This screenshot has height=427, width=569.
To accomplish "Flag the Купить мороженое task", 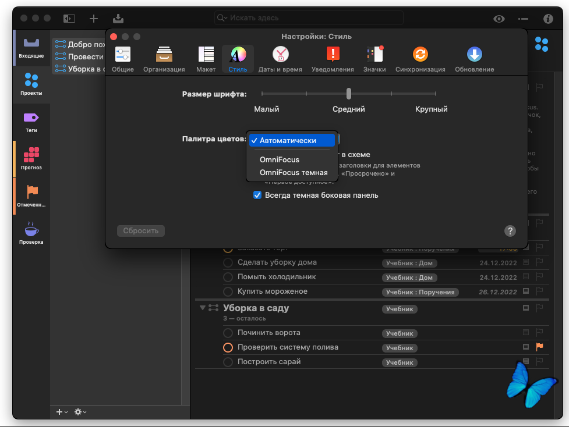I will pos(540,291).
